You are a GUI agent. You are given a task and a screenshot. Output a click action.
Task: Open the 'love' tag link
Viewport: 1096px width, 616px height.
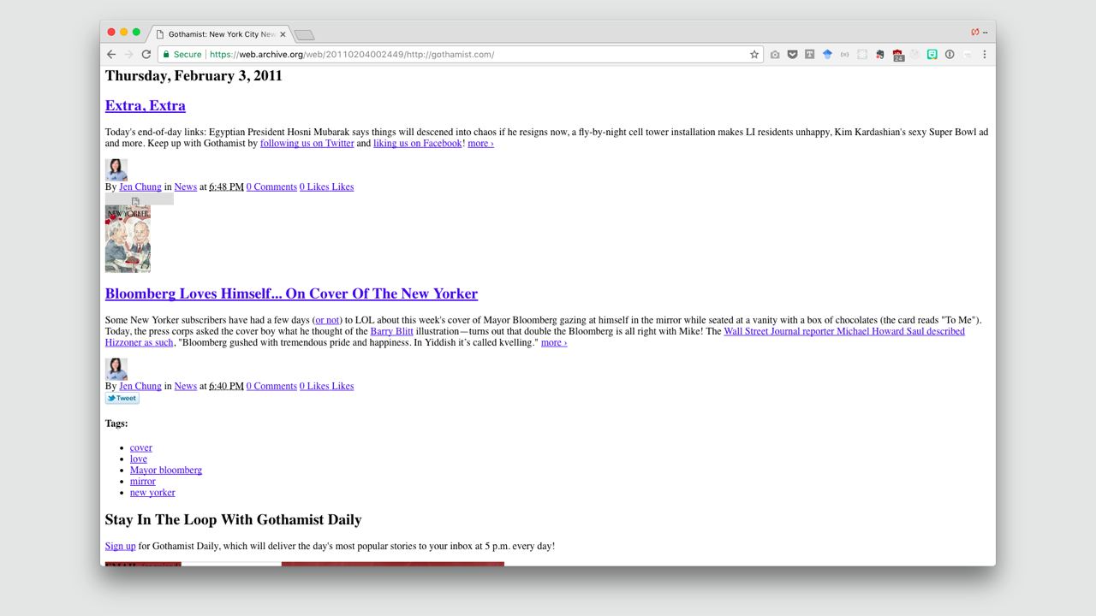[139, 459]
